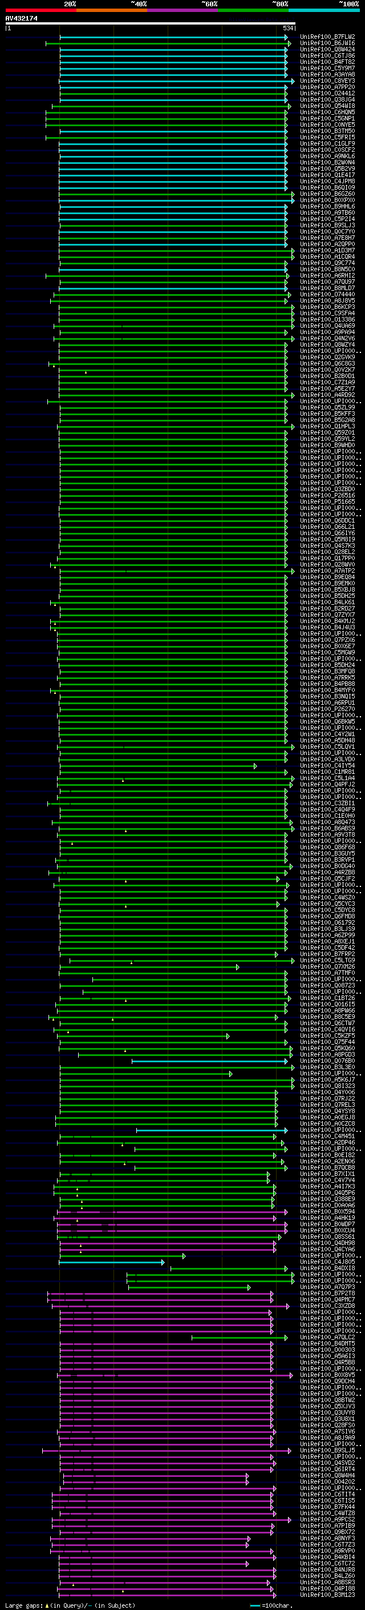Click the UniRef100_C3XZD8 label

point(327,1306)
